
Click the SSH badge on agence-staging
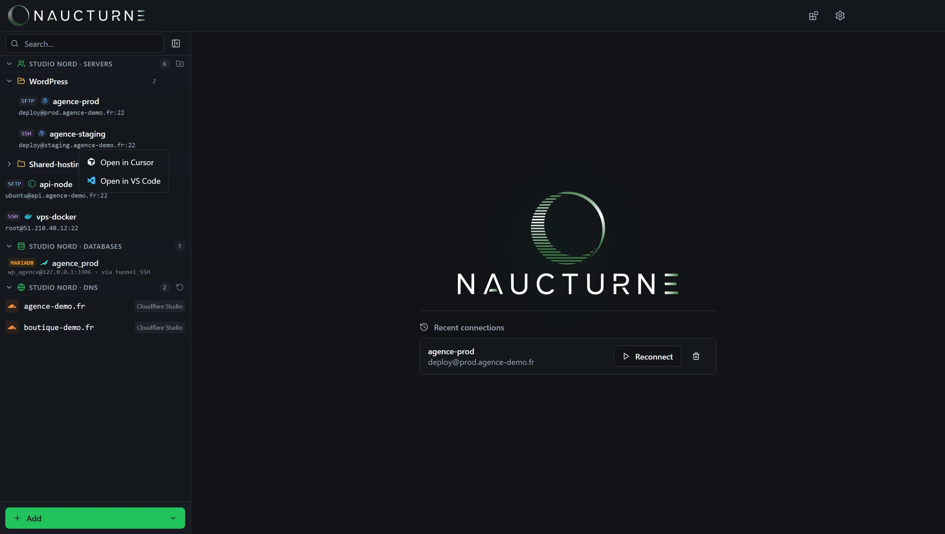(x=26, y=133)
